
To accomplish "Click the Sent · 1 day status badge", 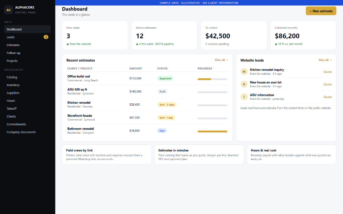I will [x=166, y=118].
